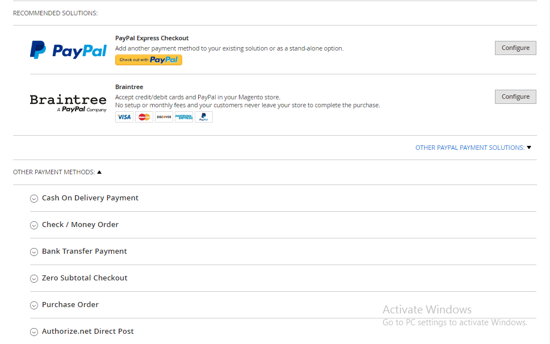Click 'Accept credit/debit cards and PayPal' text
The height and width of the screenshot is (344, 550).
[x=198, y=97]
